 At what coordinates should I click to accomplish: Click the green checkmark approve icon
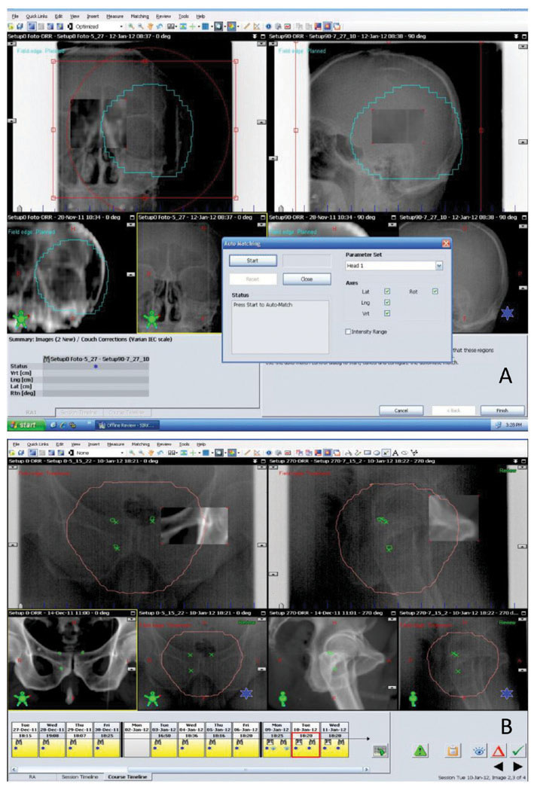tap(517, 751)
